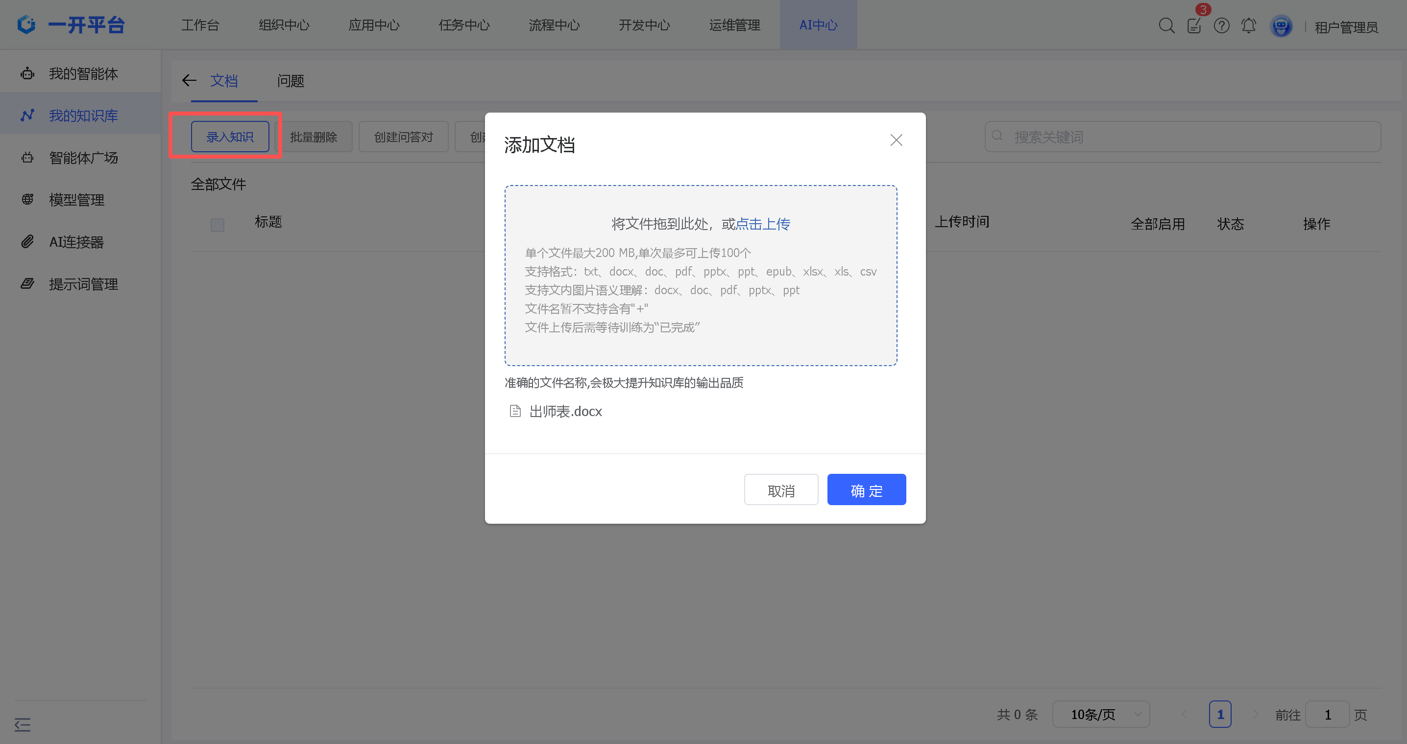Click the 出师表.docx file icon
Viewport: 1407px width, 744px height.
(515, 411)
